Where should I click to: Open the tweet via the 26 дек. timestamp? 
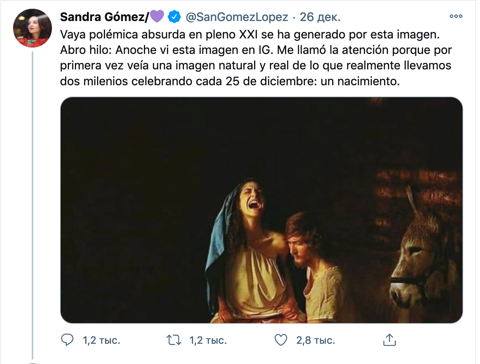(320, 17)
